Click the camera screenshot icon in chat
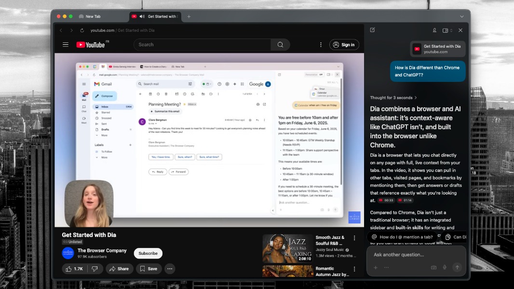The image size is (514, 289). pos(433,267)
